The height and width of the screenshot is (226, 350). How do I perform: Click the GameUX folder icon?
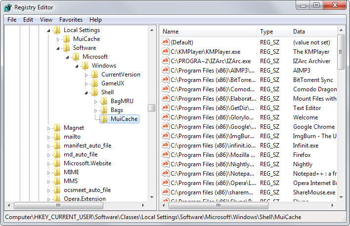(94, 83)
